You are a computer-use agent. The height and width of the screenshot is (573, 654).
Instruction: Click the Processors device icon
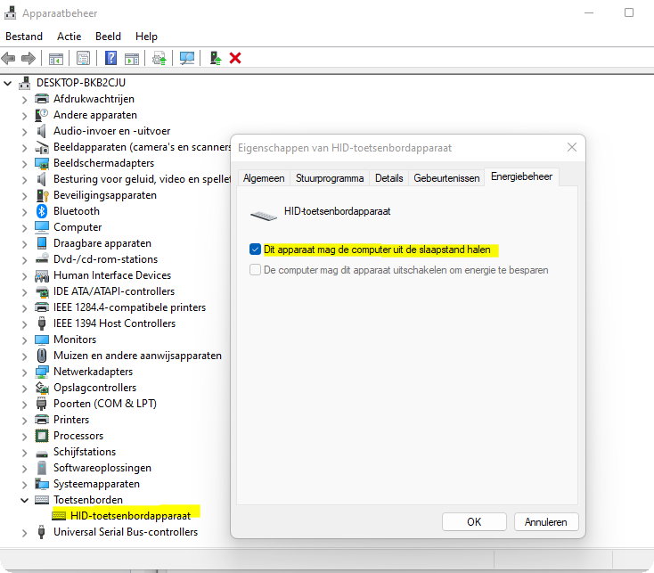[41, 436]
